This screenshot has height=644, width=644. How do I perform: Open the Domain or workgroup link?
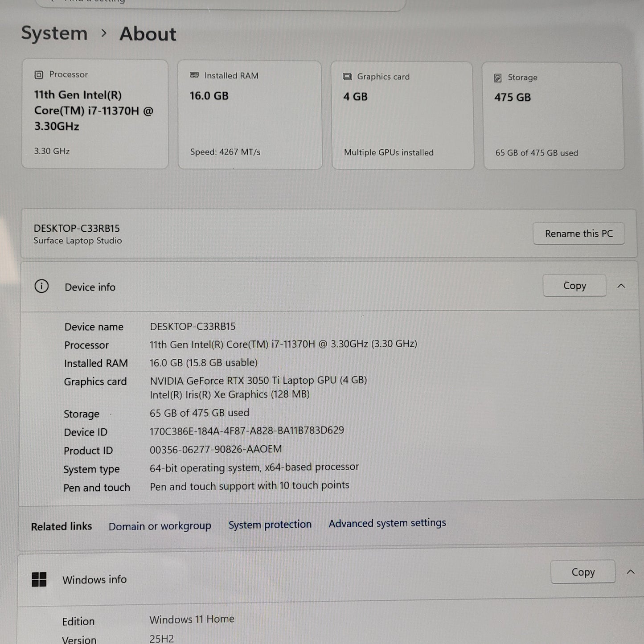(x=160, y=526)
